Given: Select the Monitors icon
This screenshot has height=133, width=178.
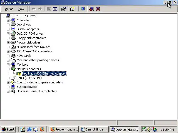Looking at the screenshot, I should point(13,65).
